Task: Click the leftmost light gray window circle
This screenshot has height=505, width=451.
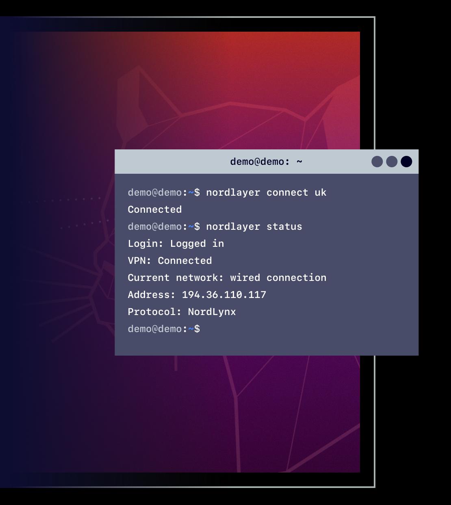Action: tap(377, 162)
